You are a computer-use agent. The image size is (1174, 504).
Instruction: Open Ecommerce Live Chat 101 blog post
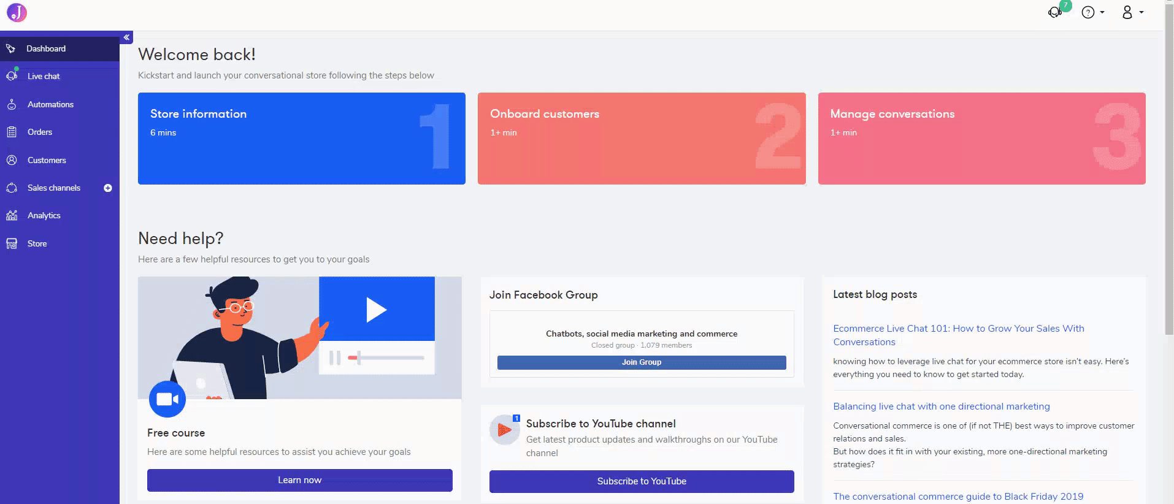pyautogui.click(x=959, y=335)
